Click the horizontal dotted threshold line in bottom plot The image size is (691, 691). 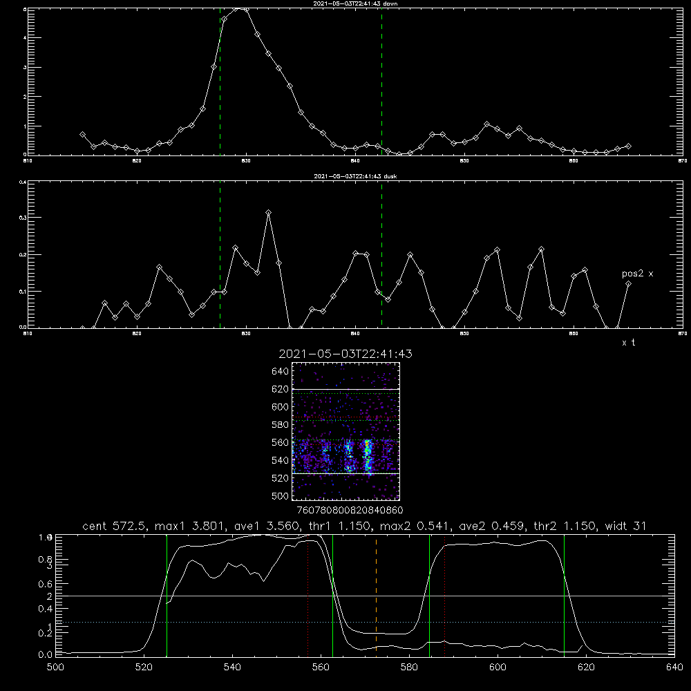click(x=365, y=623)
